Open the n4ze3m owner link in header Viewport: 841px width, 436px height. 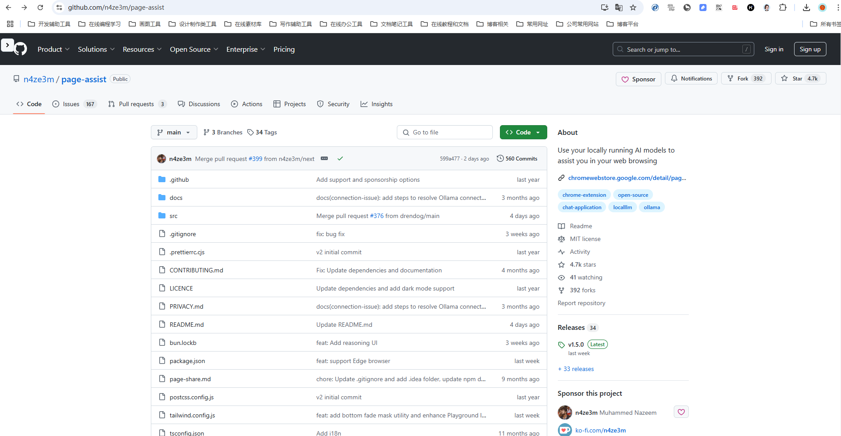pyautogui.click(x=39, y=79)
